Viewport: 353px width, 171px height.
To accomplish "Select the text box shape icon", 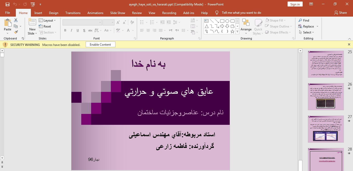I will [207, 21].
